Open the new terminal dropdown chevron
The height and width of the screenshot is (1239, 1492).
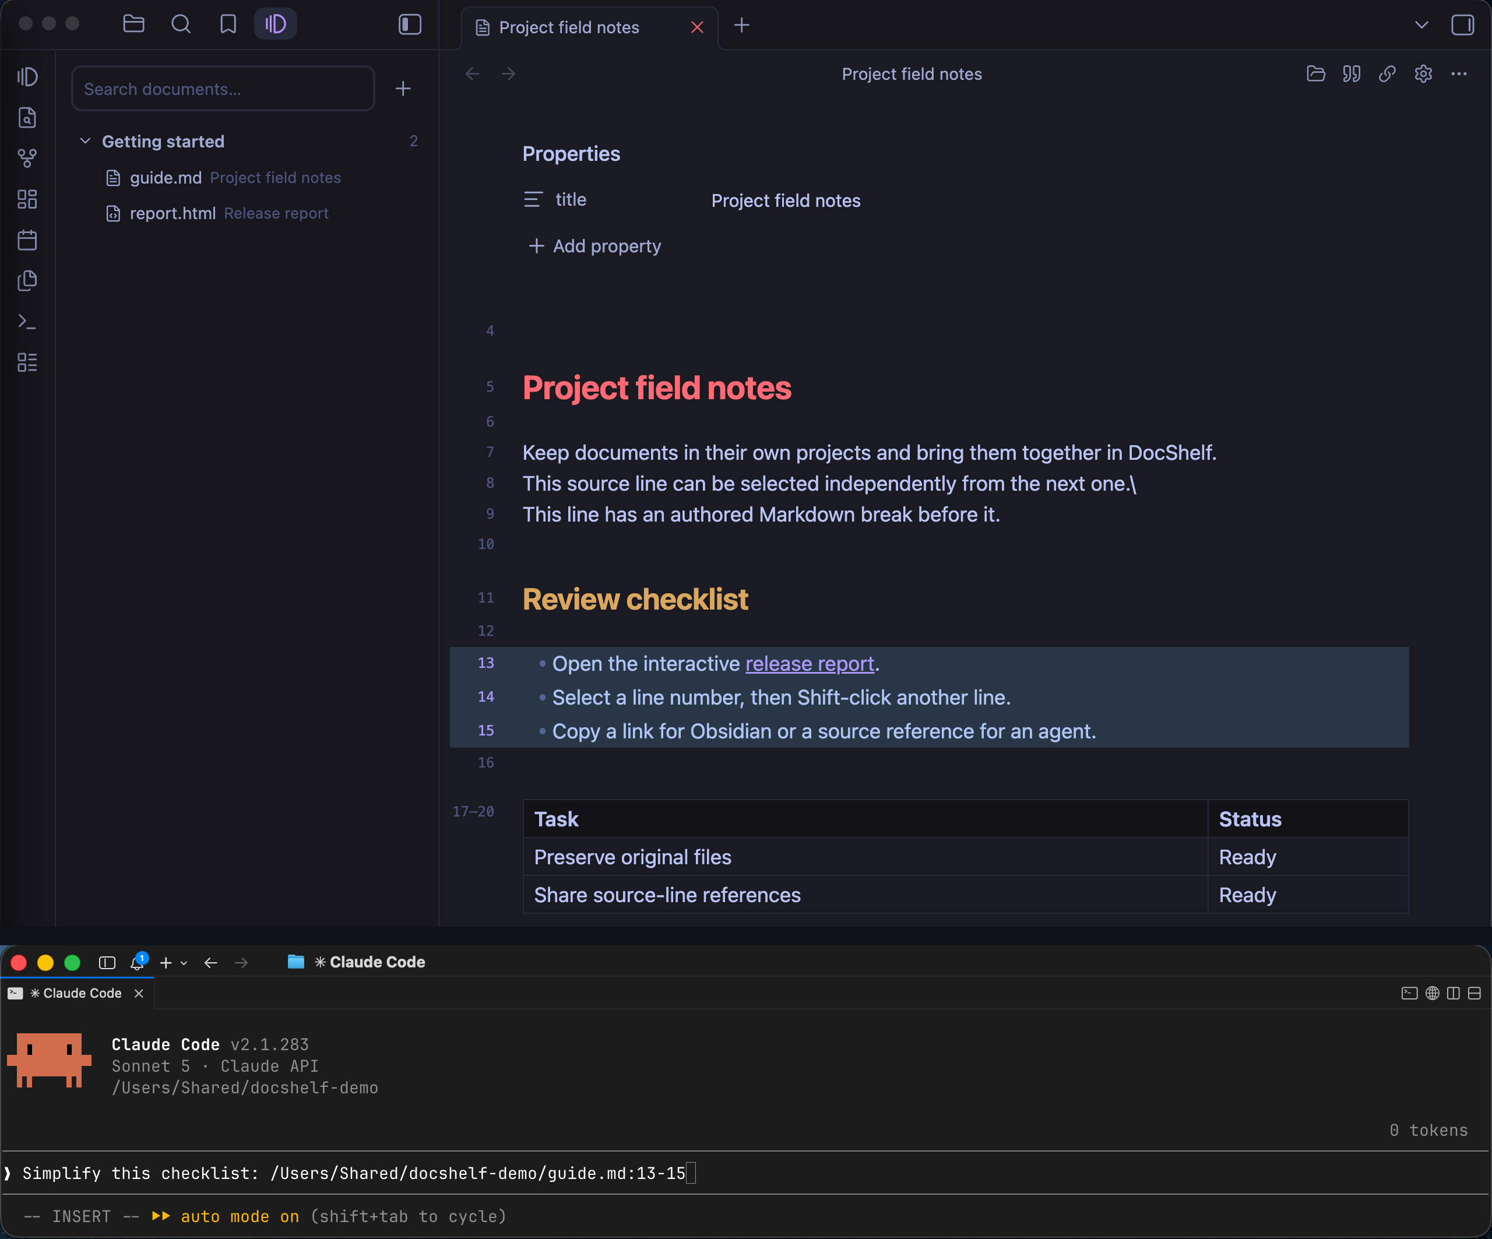point(184,963)
